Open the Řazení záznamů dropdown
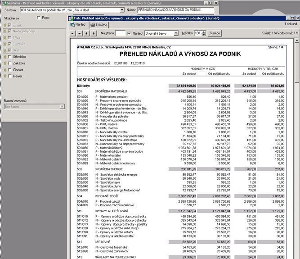 62,107
